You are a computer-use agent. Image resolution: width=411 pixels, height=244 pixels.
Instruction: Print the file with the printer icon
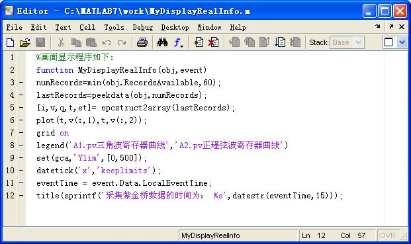click(142, 42)
